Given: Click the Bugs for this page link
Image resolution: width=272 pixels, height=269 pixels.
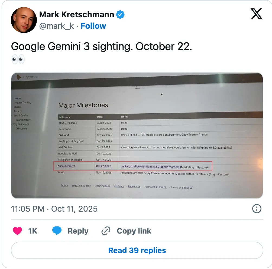Looking at the screenshot, I should coord(81,186).
